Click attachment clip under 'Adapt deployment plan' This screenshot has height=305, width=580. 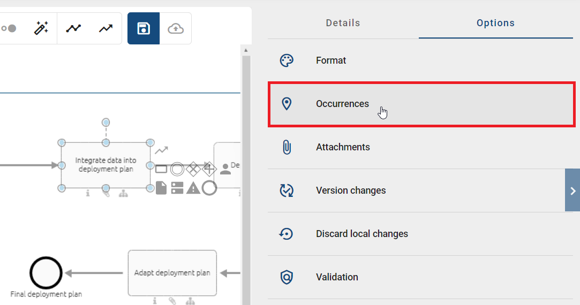172,301
